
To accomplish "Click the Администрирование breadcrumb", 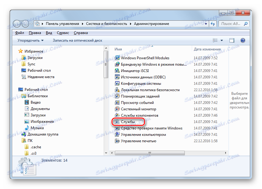I will 152,24.
